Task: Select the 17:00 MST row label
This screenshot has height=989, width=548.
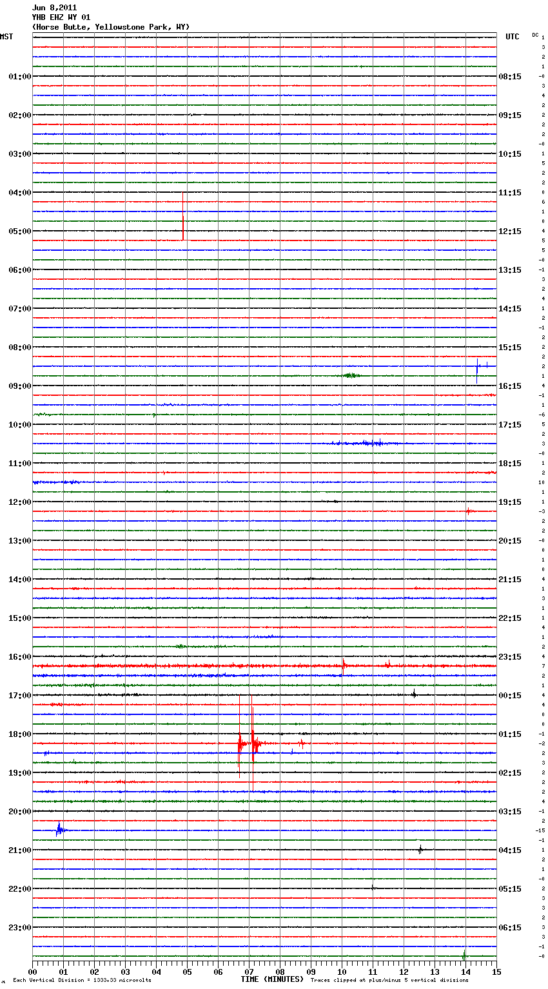Action: point(20,696)
